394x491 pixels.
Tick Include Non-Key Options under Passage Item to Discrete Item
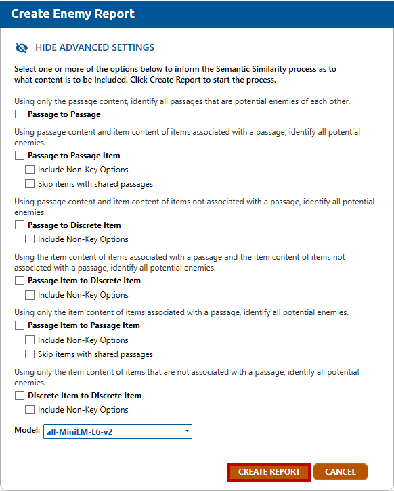click(30, 295)
